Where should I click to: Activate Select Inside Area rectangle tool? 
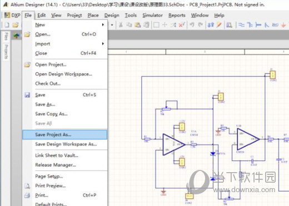(156, 25)
